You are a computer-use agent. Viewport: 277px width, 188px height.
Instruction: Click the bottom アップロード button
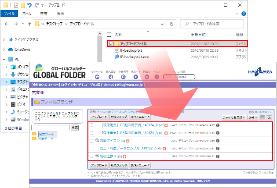coord(99,165)
